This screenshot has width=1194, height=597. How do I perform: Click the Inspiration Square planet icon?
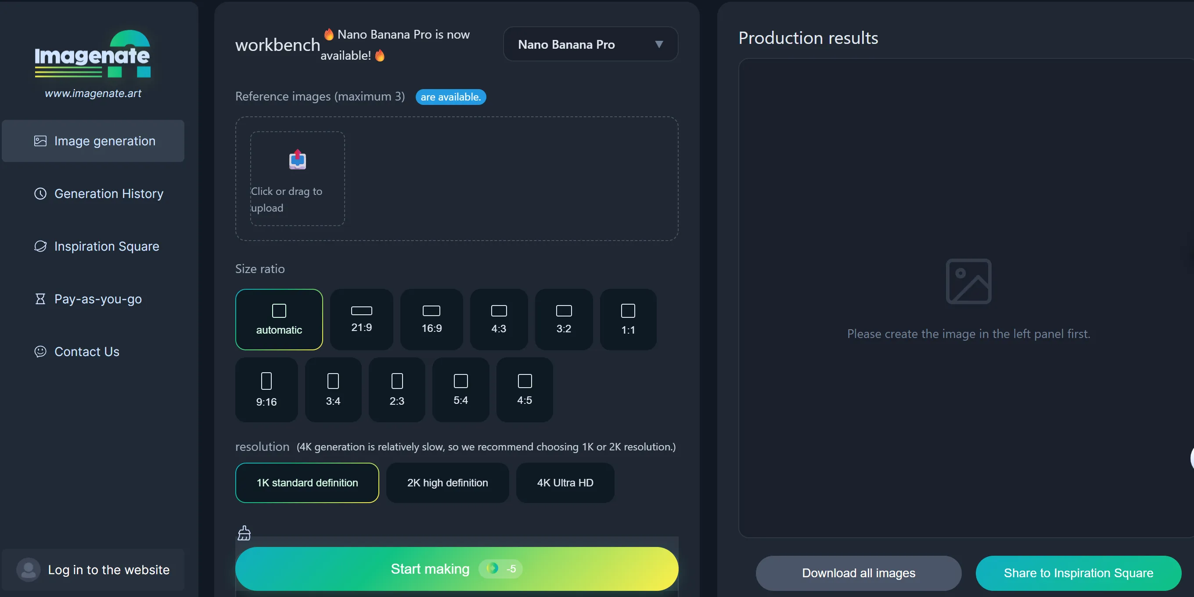[x=40, y=246]
